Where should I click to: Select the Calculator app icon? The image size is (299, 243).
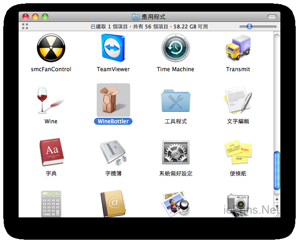point(51,204)
